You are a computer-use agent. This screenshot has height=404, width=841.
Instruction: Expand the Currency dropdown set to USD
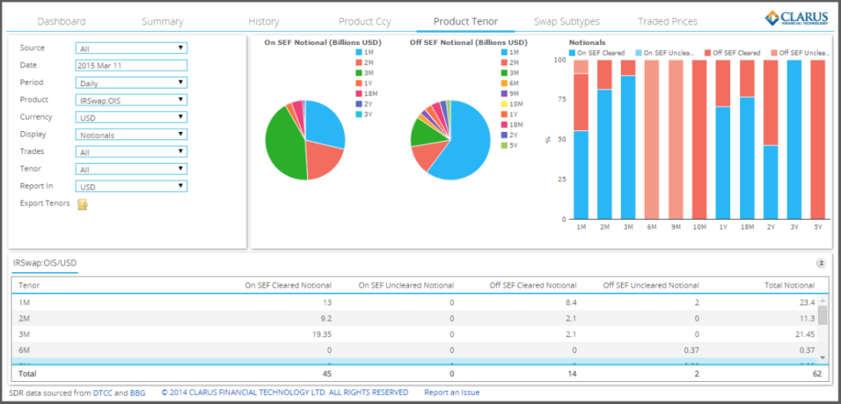[x=131, y=117]
